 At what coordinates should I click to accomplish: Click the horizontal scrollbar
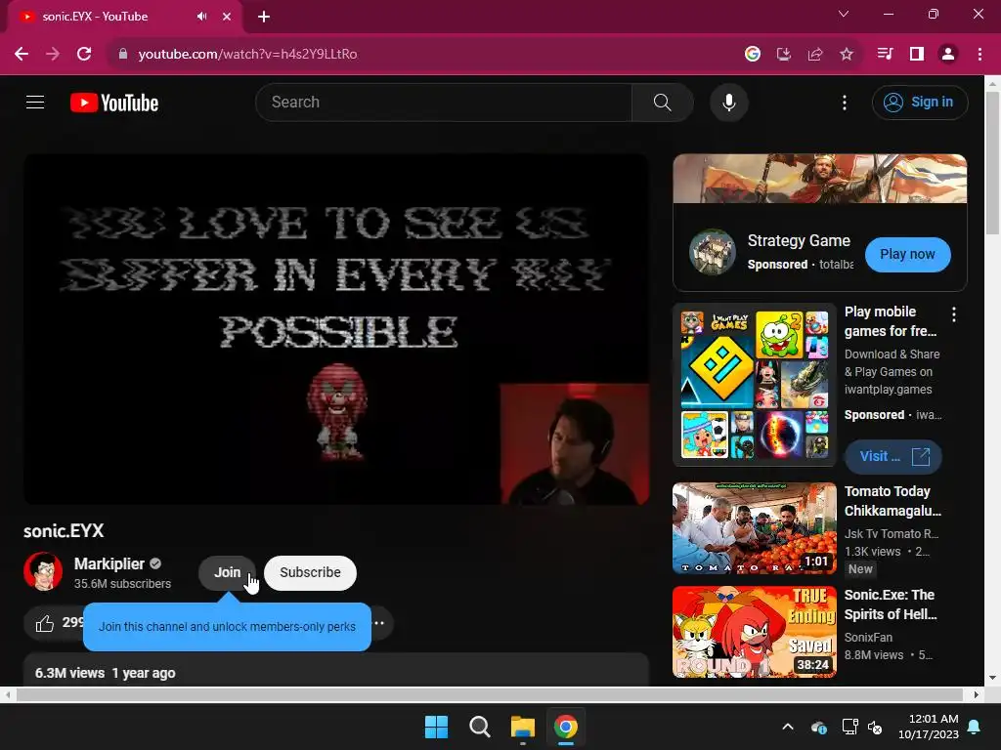click(489, 694)
